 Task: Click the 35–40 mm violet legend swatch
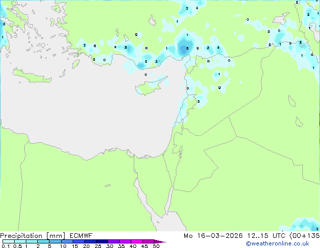tap(125, 241)
